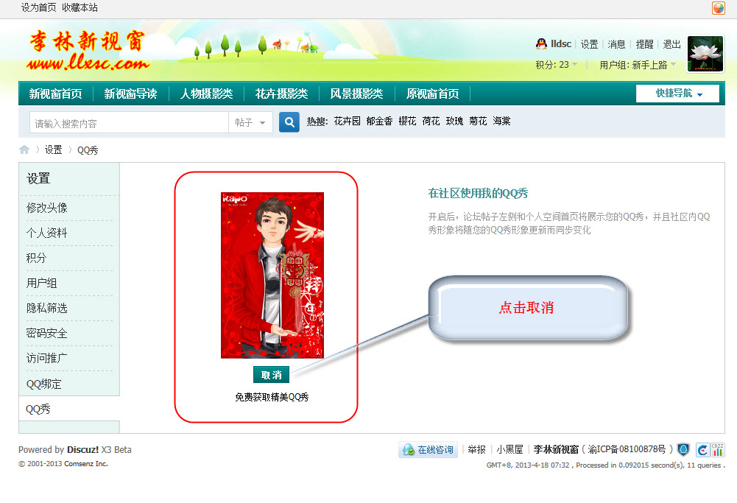The height and width of the screenshot is (503, 737).
Task: Click the lotus avatar thumbnail
Action: (x=705, y=54)
